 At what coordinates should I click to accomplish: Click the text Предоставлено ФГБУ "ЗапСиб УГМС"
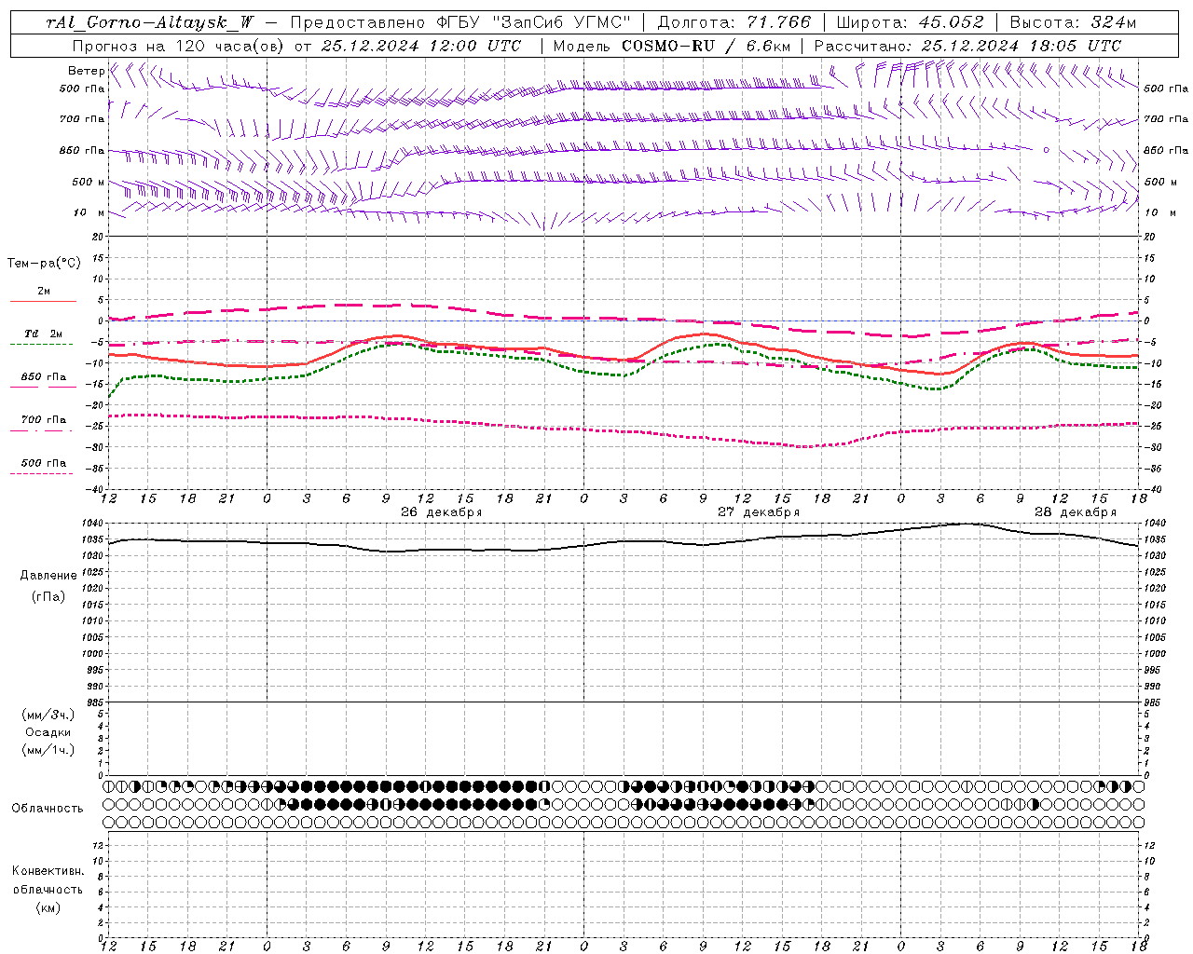pos(460,23)
